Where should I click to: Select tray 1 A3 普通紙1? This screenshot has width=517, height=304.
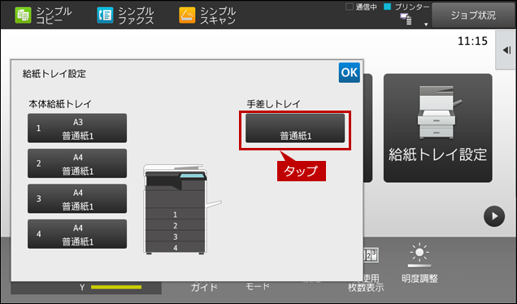pyautogui.click(x=77, y=128)
